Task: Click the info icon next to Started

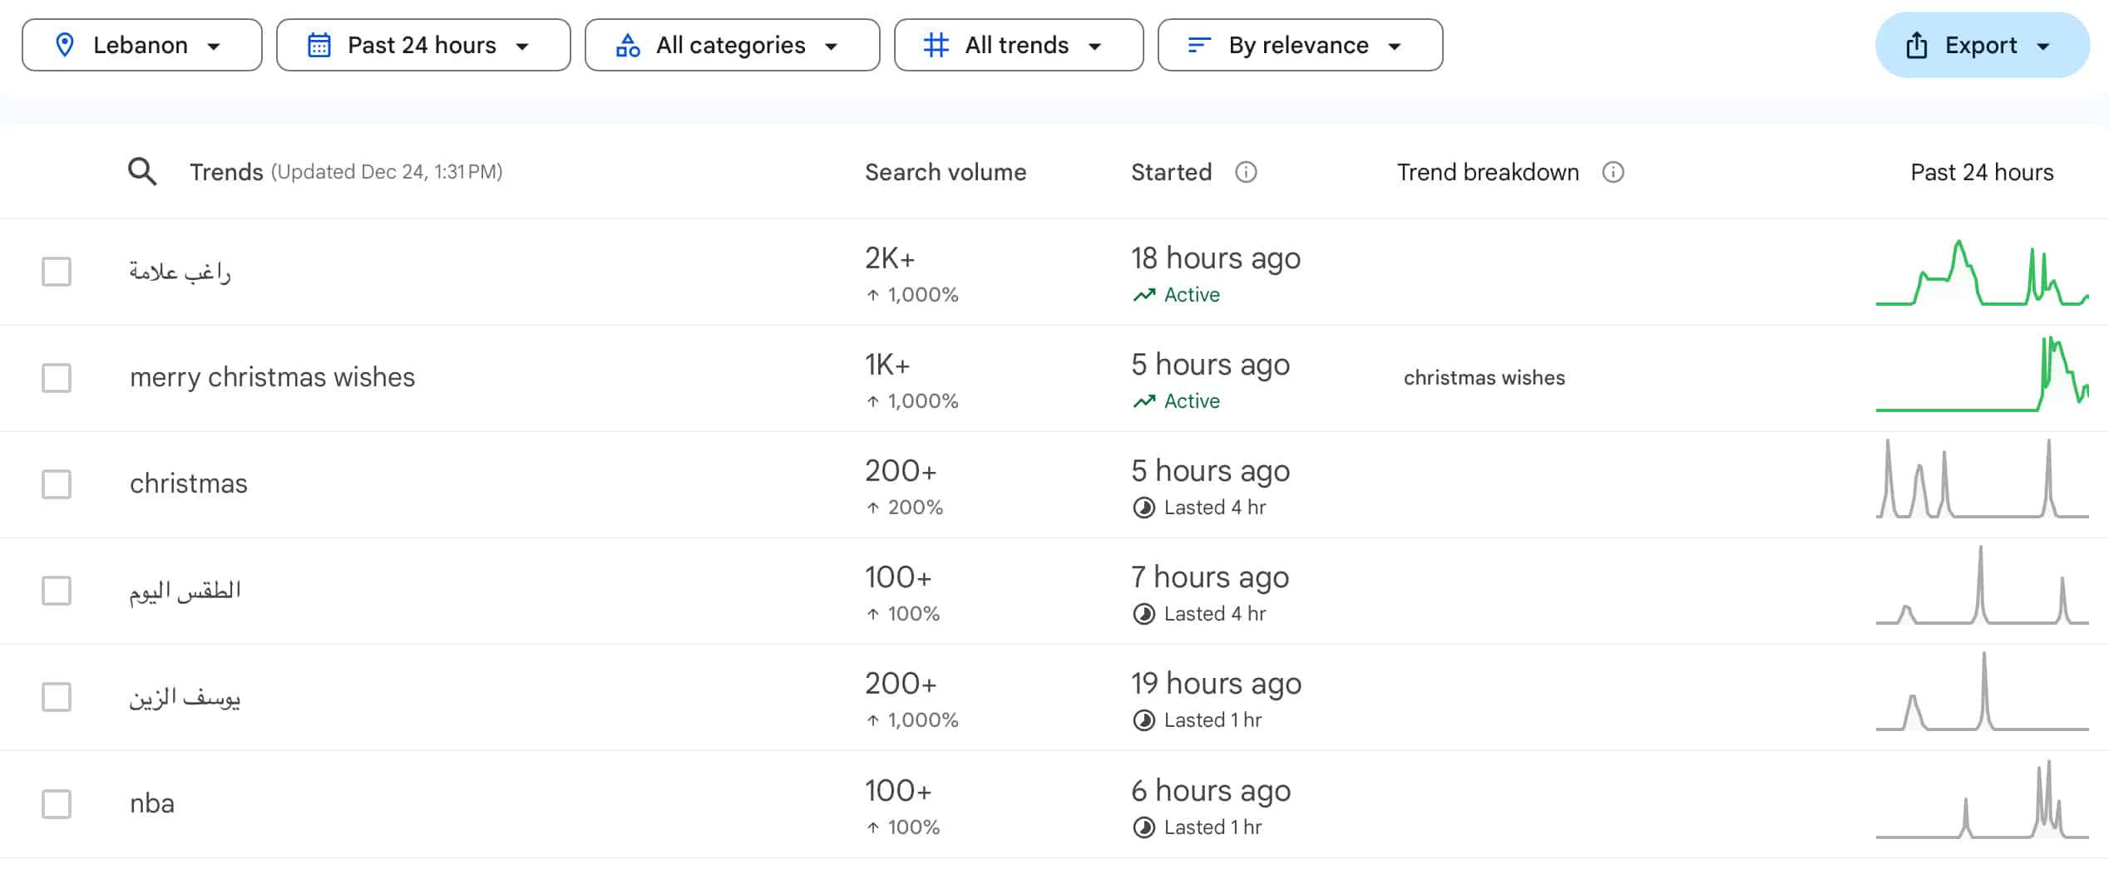Action: coord(1245,172)
